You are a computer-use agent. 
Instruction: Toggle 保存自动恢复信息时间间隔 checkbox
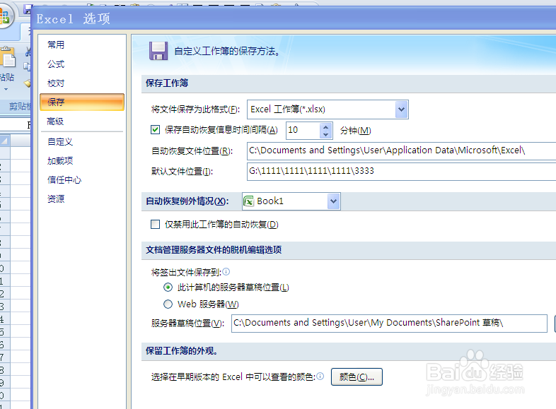tap(155, 129)
